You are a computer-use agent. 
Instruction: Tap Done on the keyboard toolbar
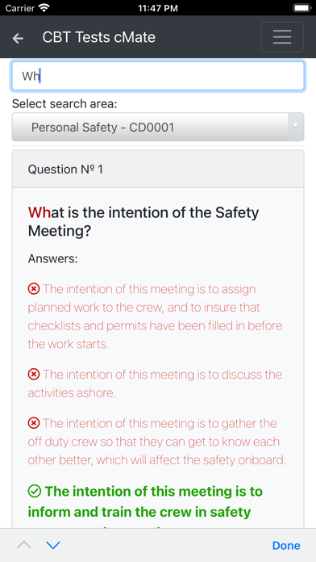click(286, 546)
